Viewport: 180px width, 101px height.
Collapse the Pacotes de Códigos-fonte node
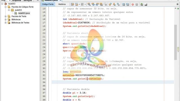click(6, 7)
